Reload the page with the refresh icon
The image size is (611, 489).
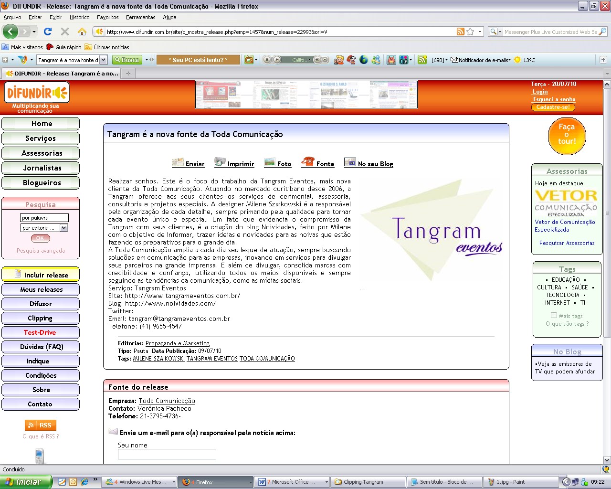click(47, 32)
